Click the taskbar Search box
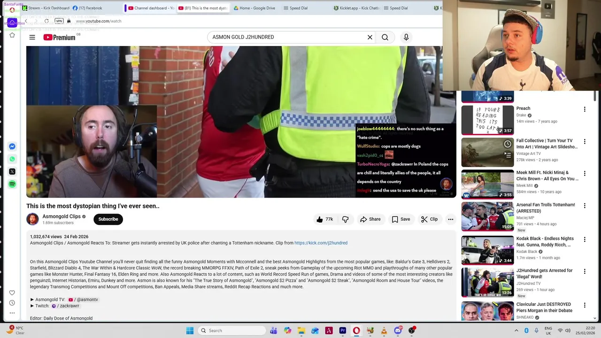This screenshot has height=338, width=601. (231, 330)
